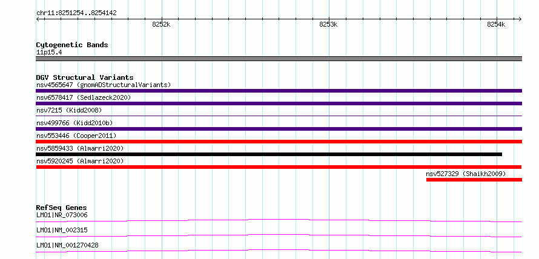This screenshot has height=259, width=539.
Task: Select the red nsv5920245 Almarri2020 bar
Action: click(x=279, y=167)
